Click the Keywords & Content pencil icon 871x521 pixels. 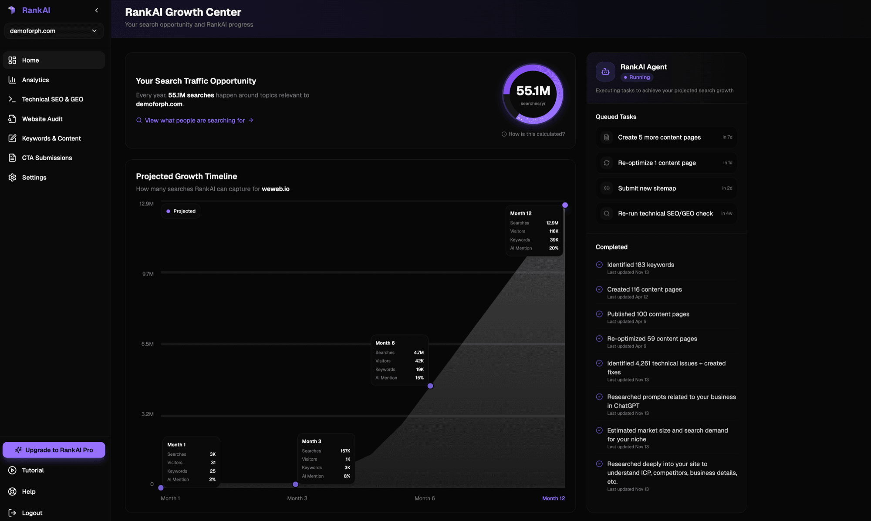tap(12, 138)
